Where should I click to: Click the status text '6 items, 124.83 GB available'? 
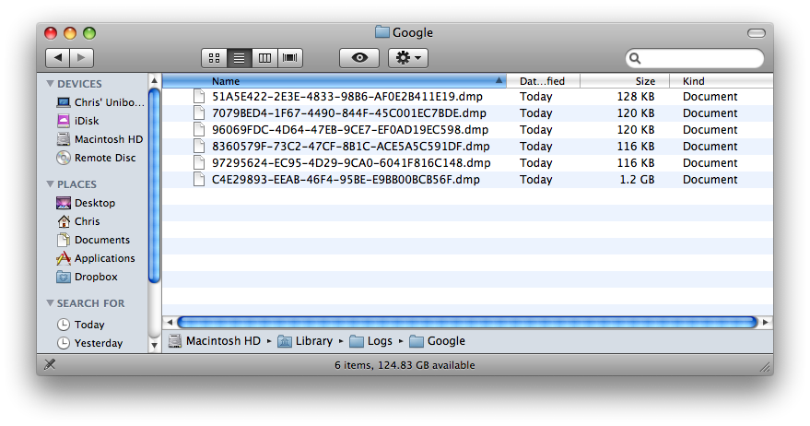[x=405, y=365]
